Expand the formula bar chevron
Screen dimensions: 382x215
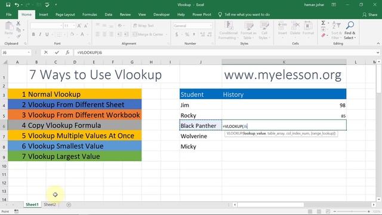378,53
